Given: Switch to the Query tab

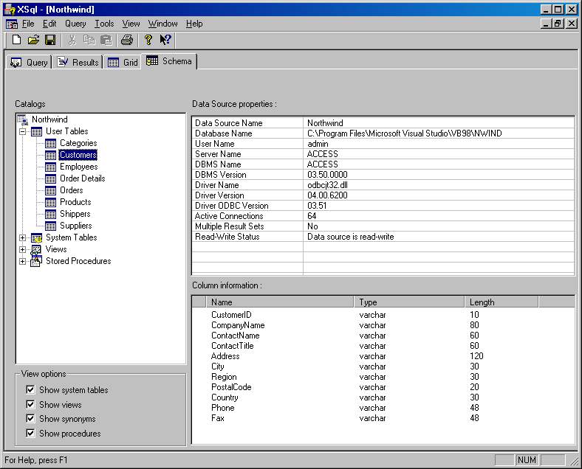Looking at the screenshot, I should pyautogui.click(x=30, y=62).
